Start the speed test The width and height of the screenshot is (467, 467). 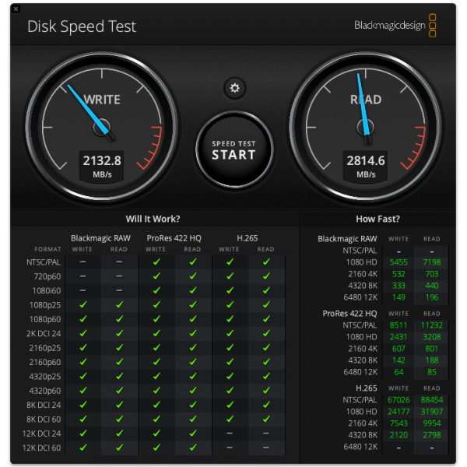click(x=234, y=150)
